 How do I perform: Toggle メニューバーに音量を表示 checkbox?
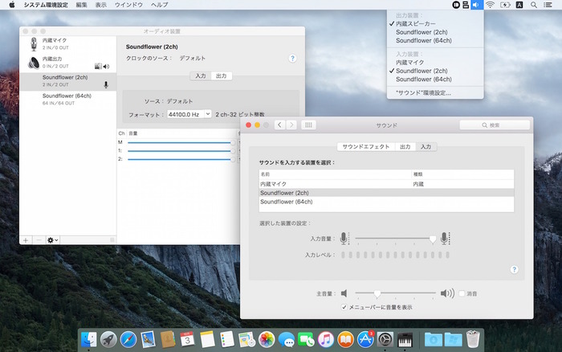(x=344, y=307)
